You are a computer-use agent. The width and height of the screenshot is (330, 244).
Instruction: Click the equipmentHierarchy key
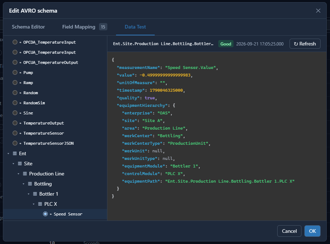pos(142,105)
